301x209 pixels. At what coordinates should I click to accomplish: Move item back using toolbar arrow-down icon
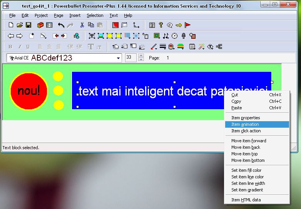pos(124,46)
